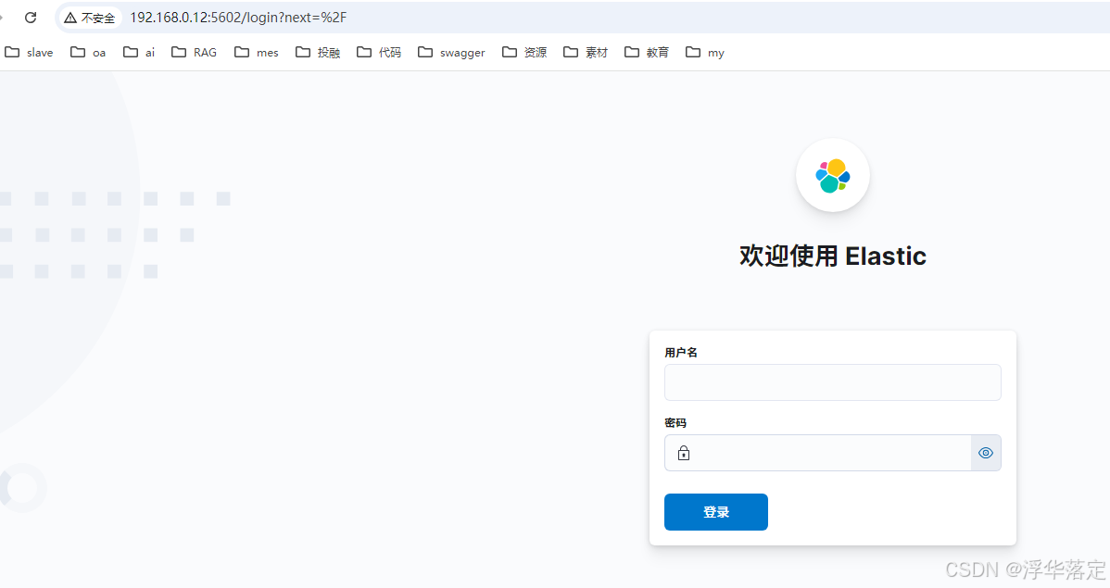Open the 不安全 site security warning
The image size is (1110, 588).
89,18
